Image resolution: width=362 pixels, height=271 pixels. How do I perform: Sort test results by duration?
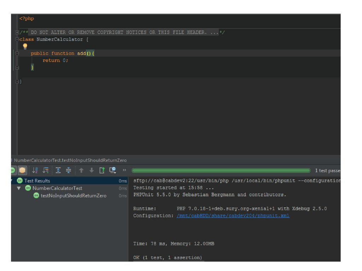pos(46,170)
